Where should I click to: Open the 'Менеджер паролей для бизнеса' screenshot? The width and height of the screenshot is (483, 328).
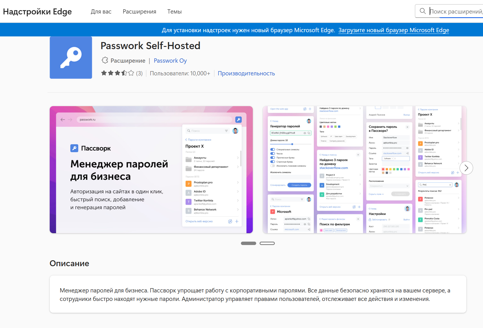(151, 170)
